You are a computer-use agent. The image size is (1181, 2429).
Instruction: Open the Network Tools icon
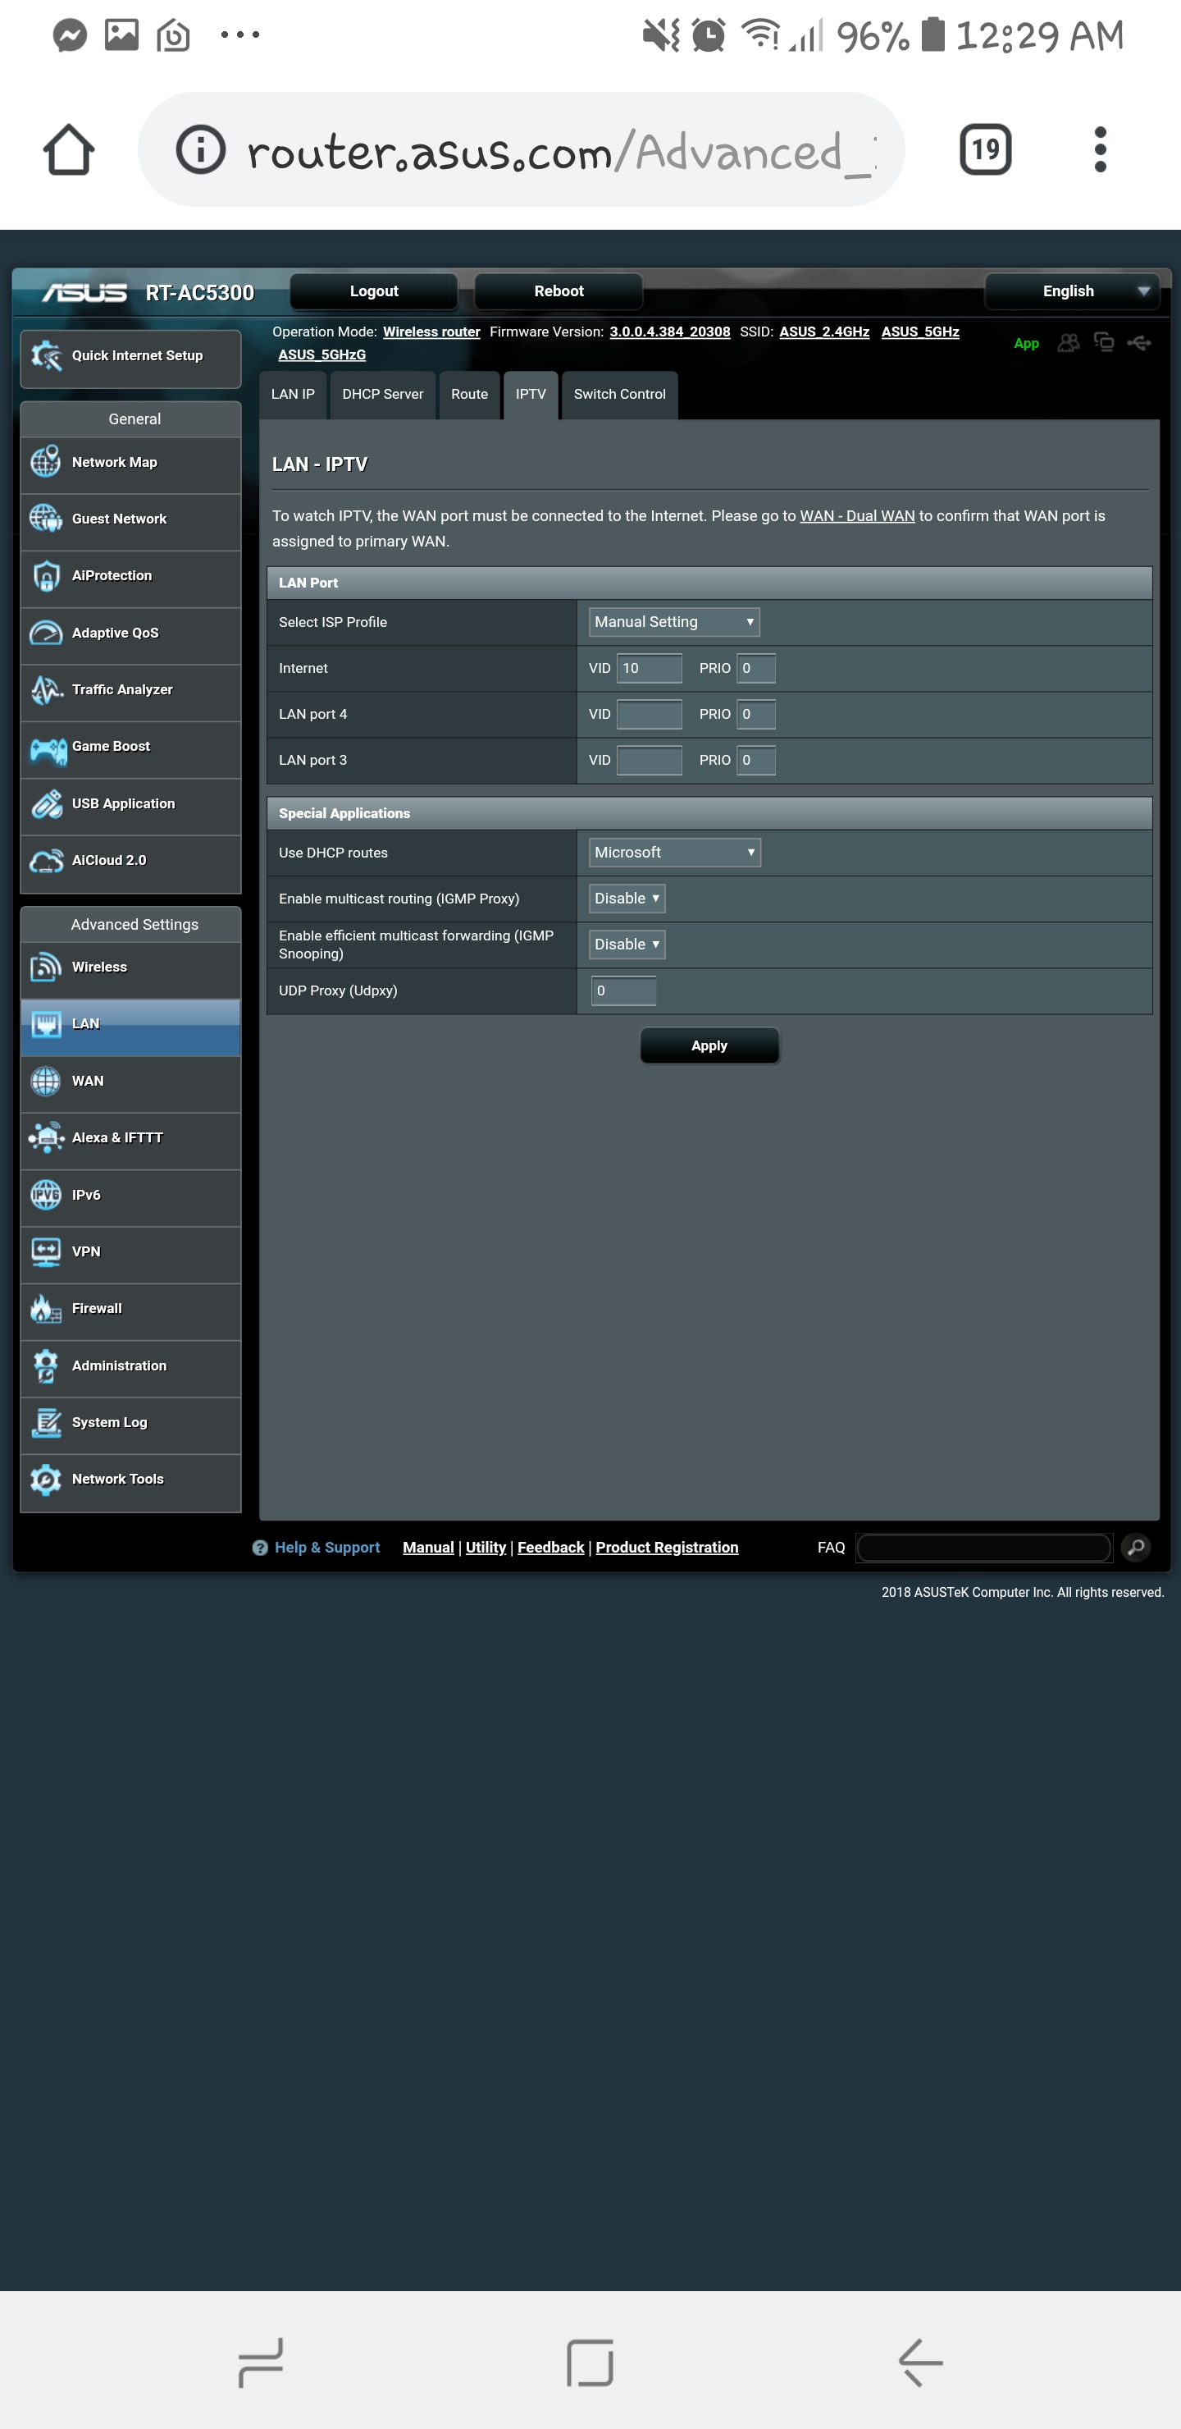pyautogui.click(x=46, y=1480)
